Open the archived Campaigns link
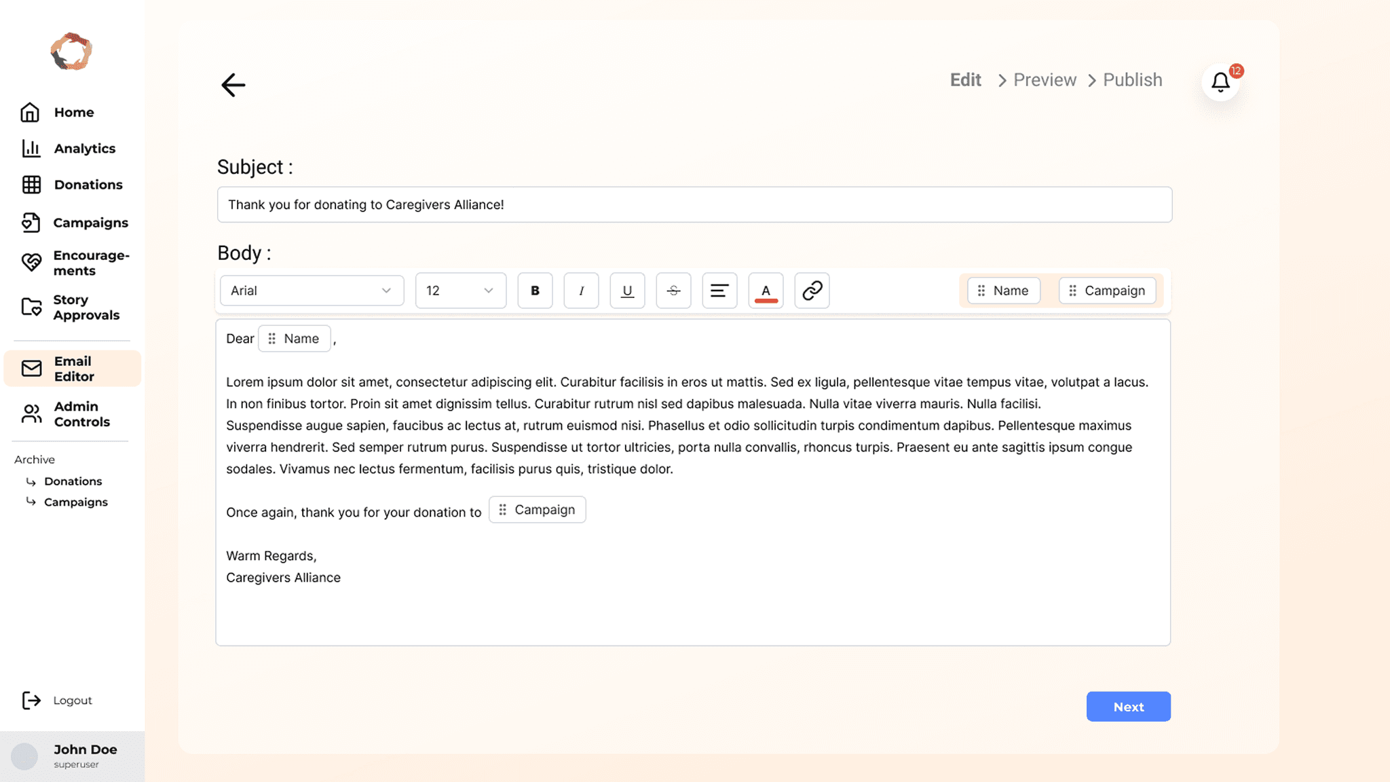1390x782 pixels. pyautogui.click(x=75, y=502)
